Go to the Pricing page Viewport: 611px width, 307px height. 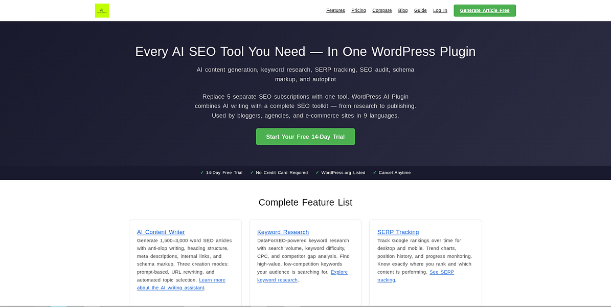358,11
